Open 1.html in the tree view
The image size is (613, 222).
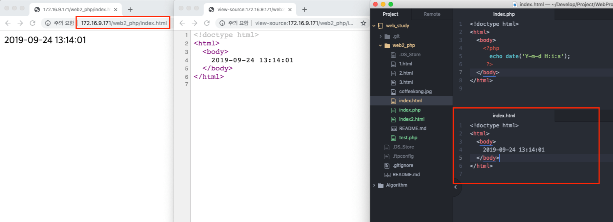406,64
